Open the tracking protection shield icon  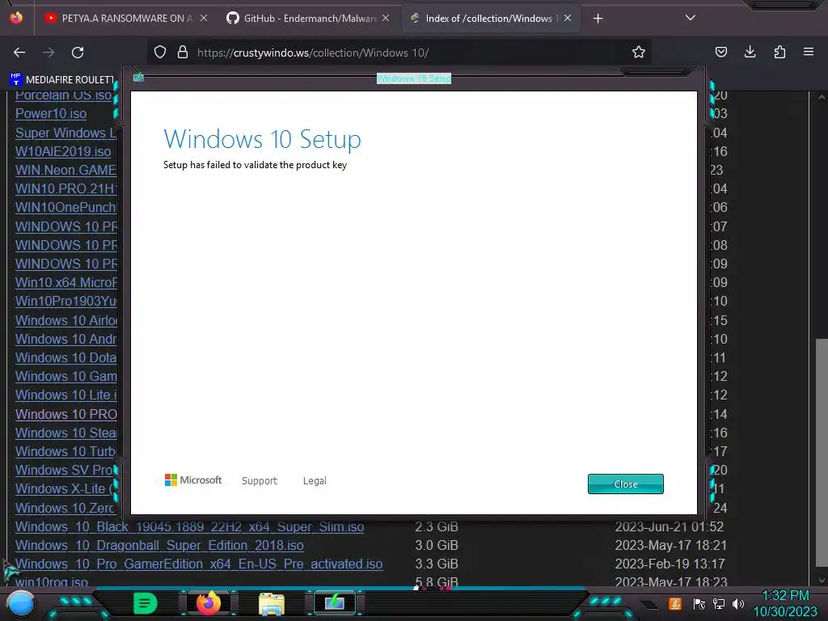[x=160, y=52]
